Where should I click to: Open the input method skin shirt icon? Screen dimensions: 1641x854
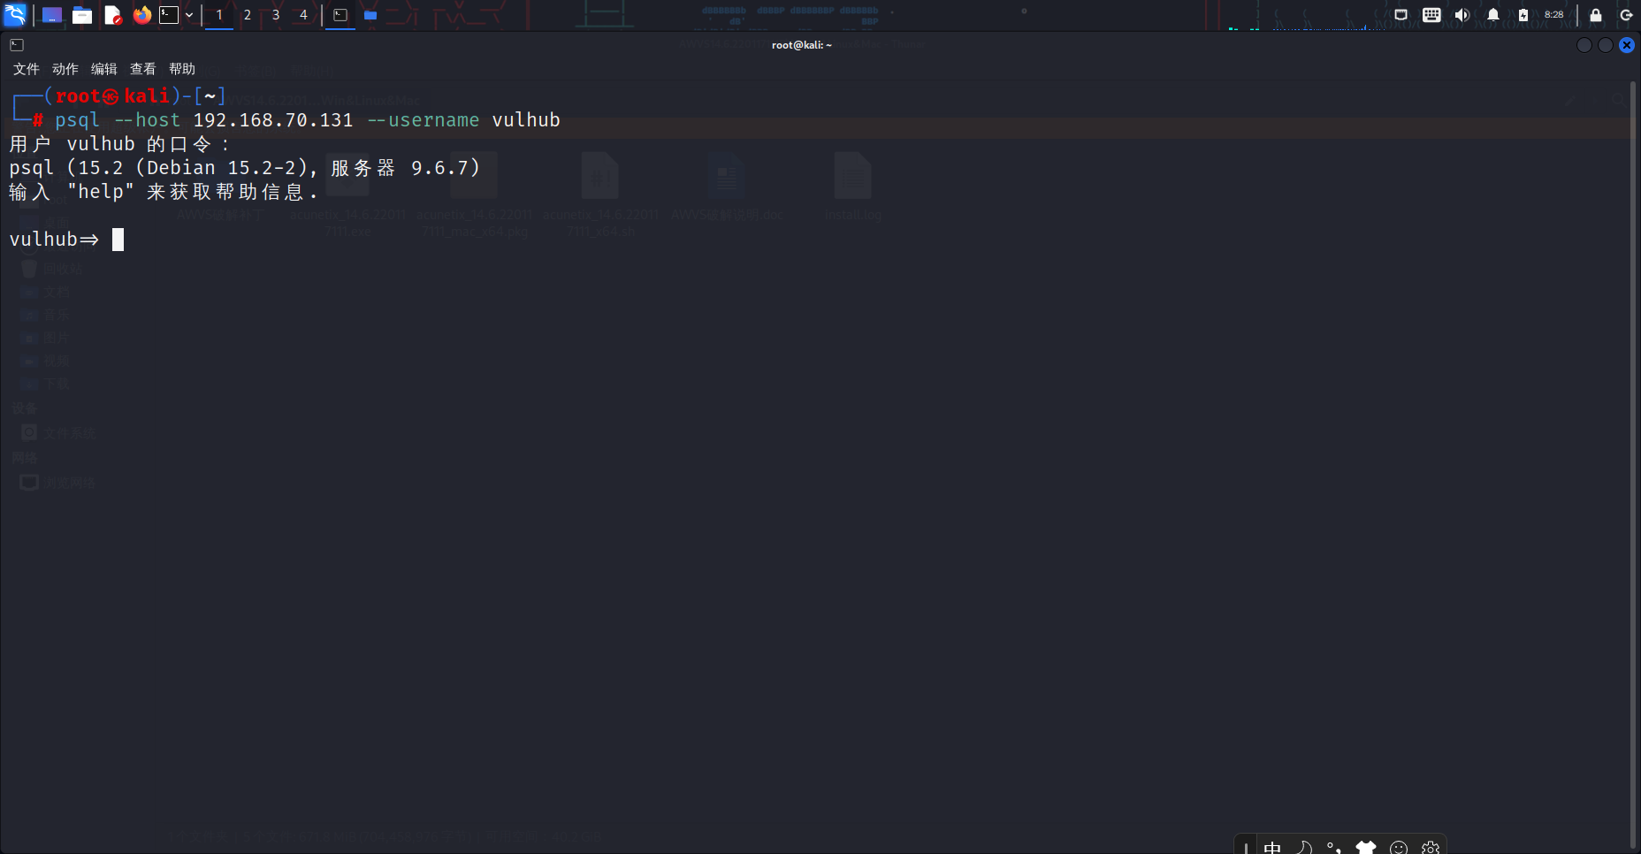pos(1367,848)
